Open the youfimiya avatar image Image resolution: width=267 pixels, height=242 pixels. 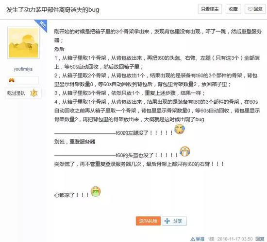coord(23,43)
